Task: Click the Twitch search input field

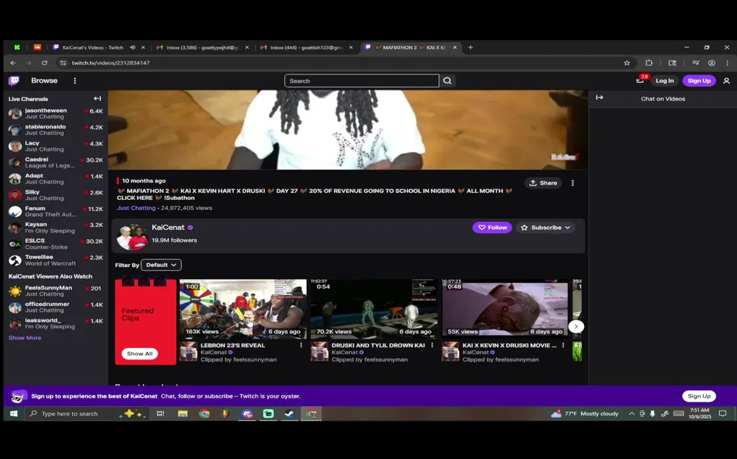Action: point(361,81)
